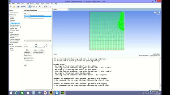Open Materials in the navigation tree
Image resolution: width=170 pixels, height=95 pixels.
(x=12, y=20)
